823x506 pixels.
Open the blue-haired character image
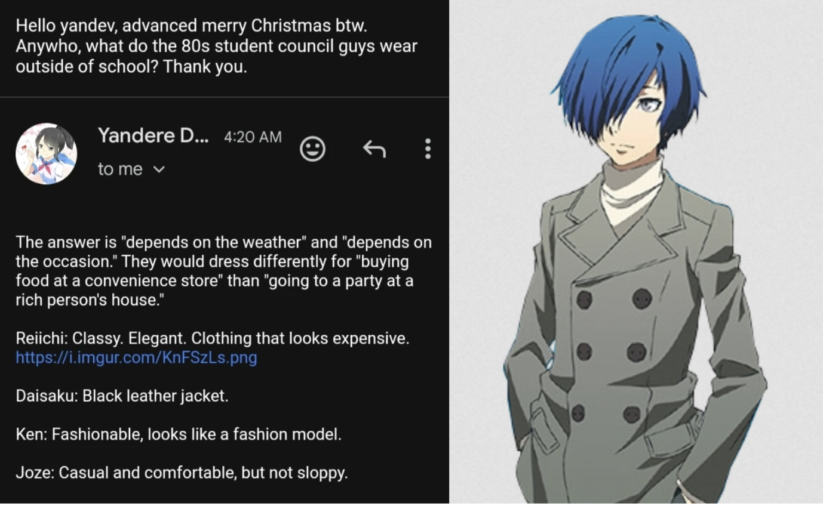click(x=636, y=253)
